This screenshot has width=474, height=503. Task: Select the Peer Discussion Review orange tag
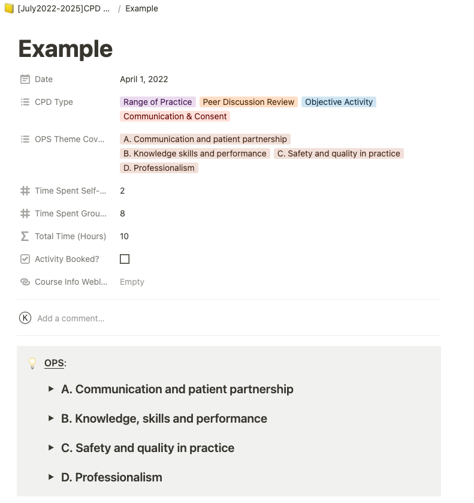[249, 102]
